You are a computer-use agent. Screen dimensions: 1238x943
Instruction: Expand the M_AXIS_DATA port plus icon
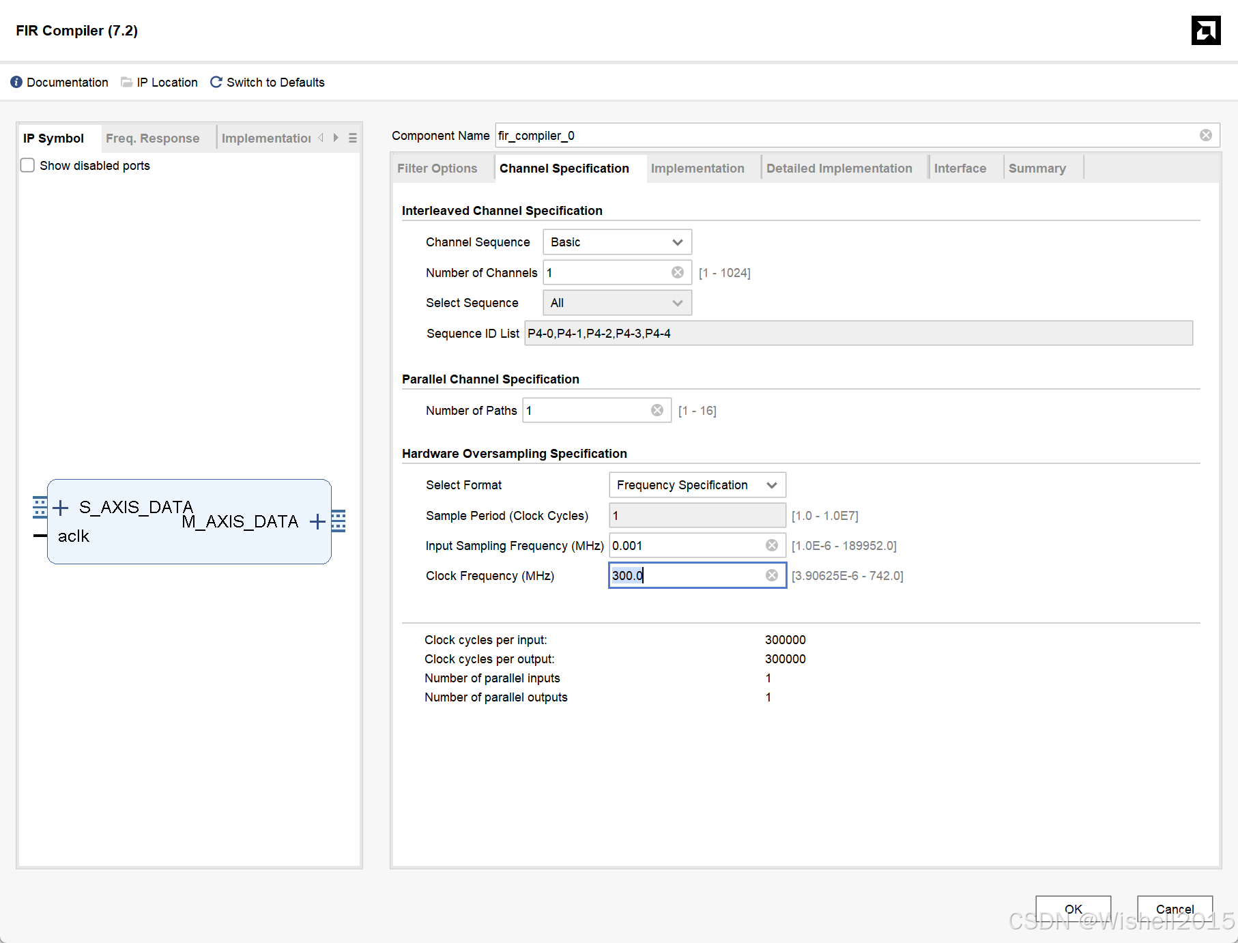click(x=317, y=522)
